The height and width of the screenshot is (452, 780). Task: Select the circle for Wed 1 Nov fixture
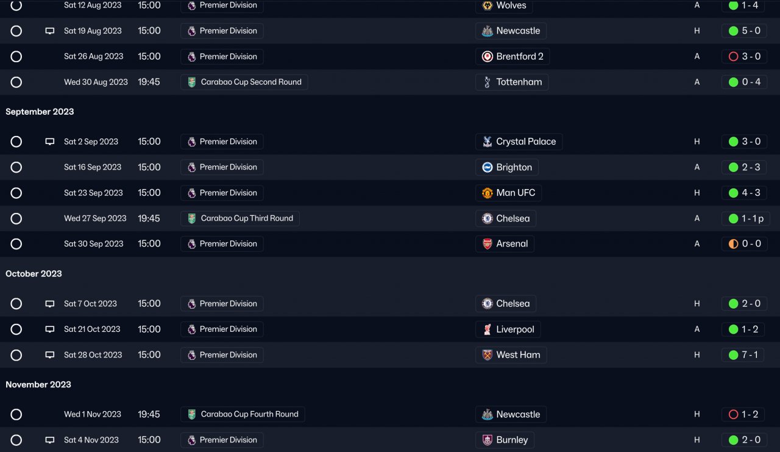click(x=16, y=415)
